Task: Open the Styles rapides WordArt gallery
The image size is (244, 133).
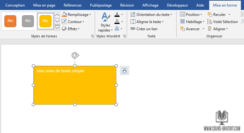Action: [105, 22]
